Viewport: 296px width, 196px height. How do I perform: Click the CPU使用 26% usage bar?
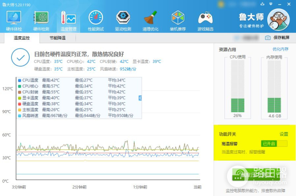[x=238, y=86]
